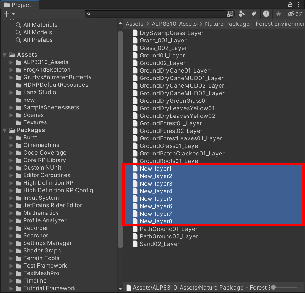This screenshot has height=293, width=305.
Task: Click the ALP8310_Assets breadcrumb link
Action: [x=174, y=24]
